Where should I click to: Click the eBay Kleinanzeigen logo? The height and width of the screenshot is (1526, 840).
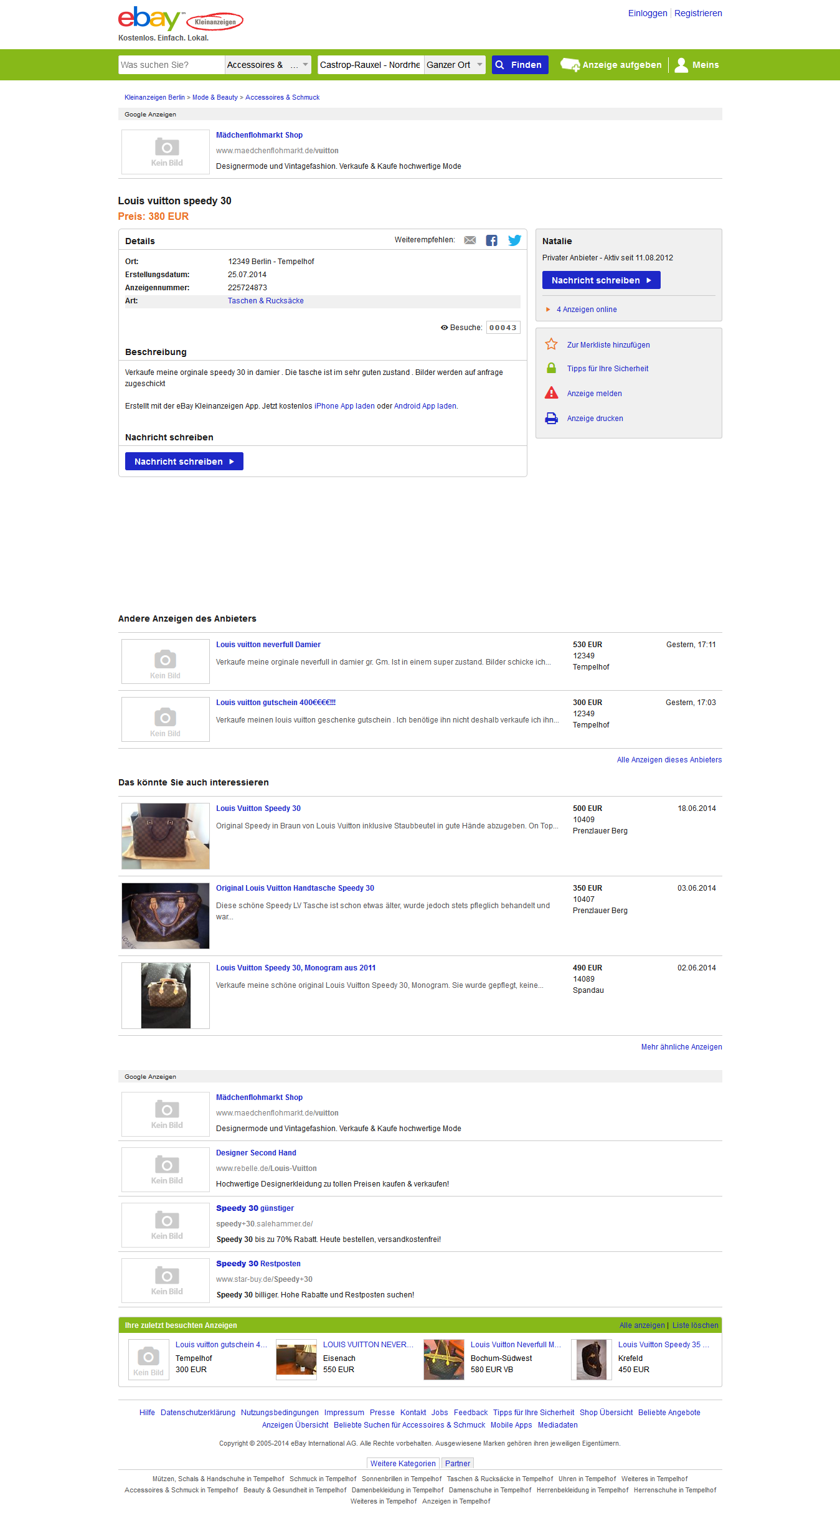(181, 20)
